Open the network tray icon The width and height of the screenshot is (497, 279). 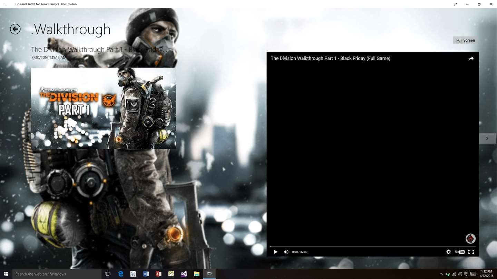pyautogui.click(x=454, y=274)
